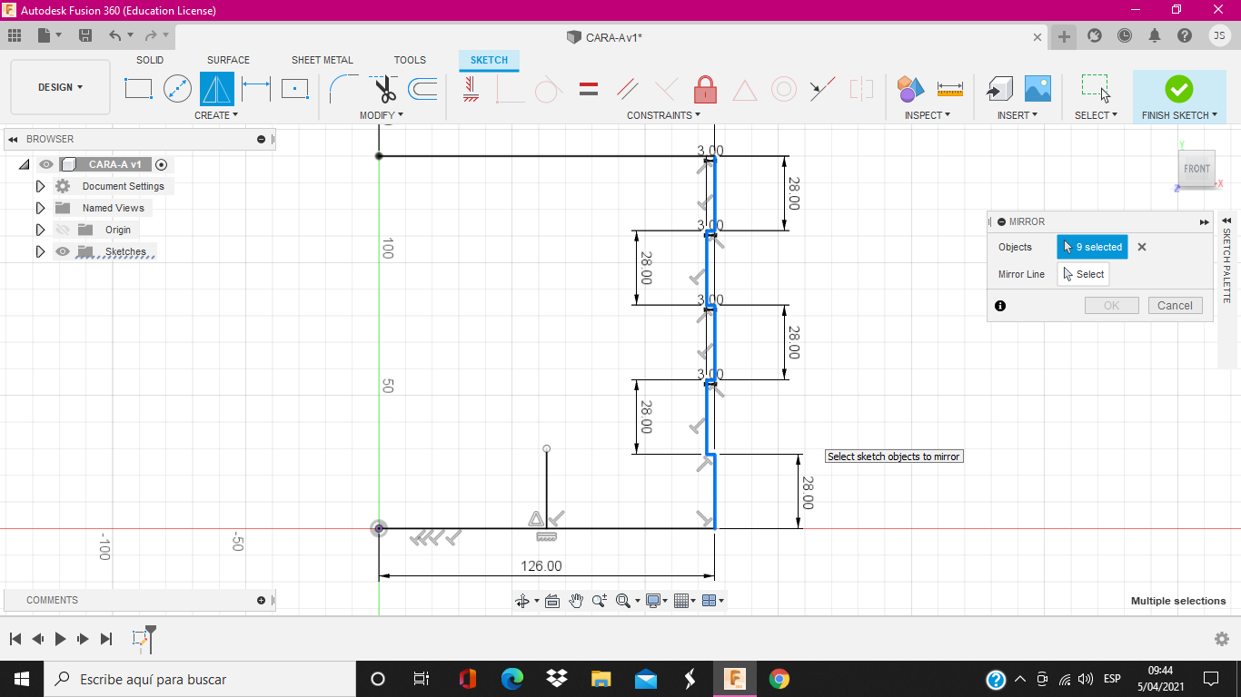This screenshot has height=697, width=1241.
Task: Switch to the SHEET METAL tab
Action: (x=323, y=60)
